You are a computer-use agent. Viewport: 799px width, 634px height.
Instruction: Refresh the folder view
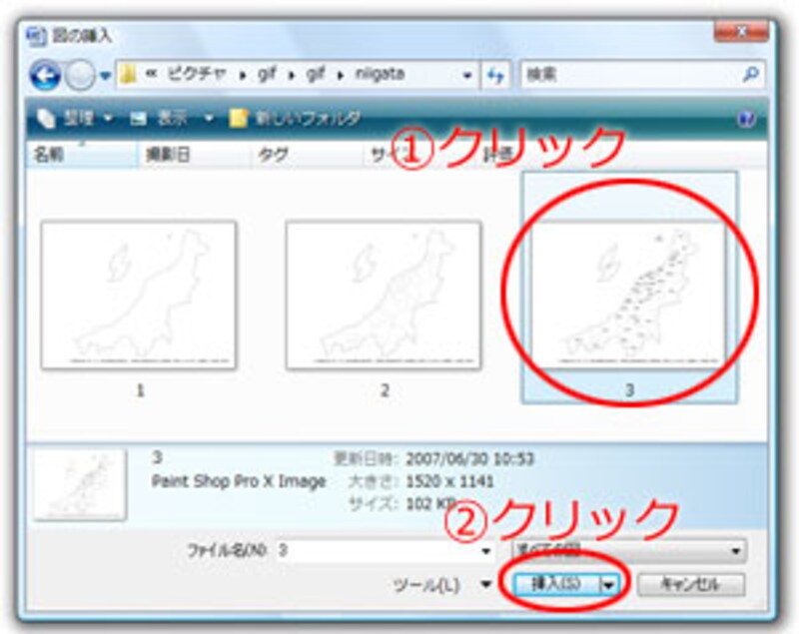495,76
